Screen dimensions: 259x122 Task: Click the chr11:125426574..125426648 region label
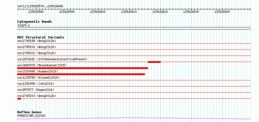pos(40,6)
